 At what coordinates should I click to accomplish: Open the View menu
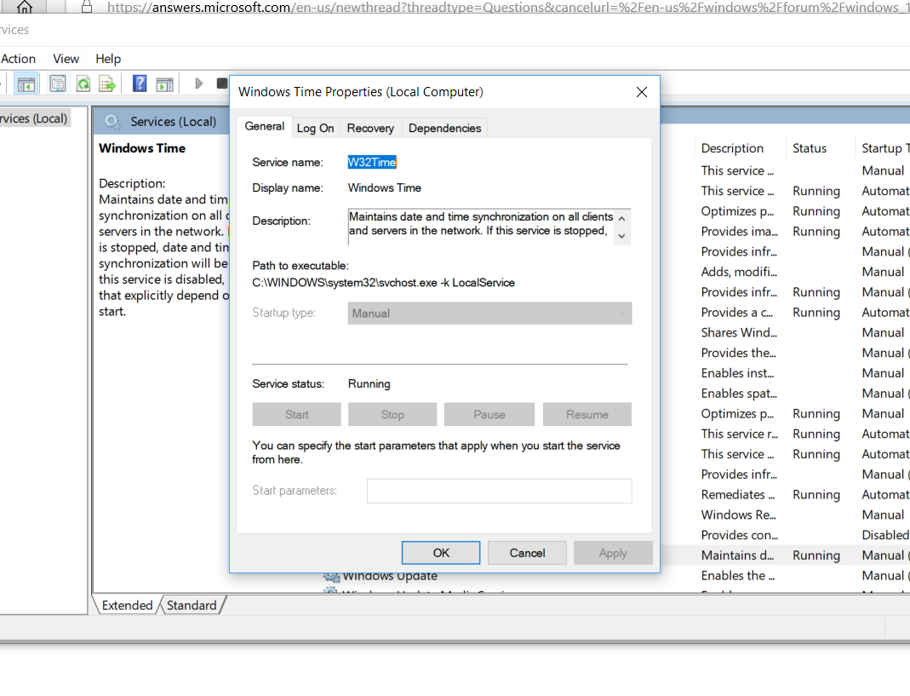pyautogui.click(x=66, y=59)
